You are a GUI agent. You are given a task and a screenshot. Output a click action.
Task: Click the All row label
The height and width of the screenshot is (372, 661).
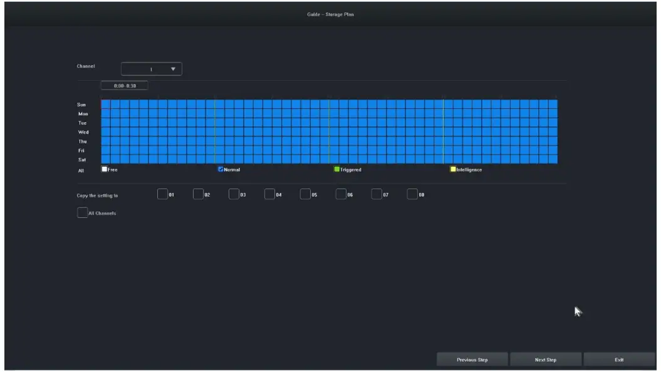click(x=81, y=170)
